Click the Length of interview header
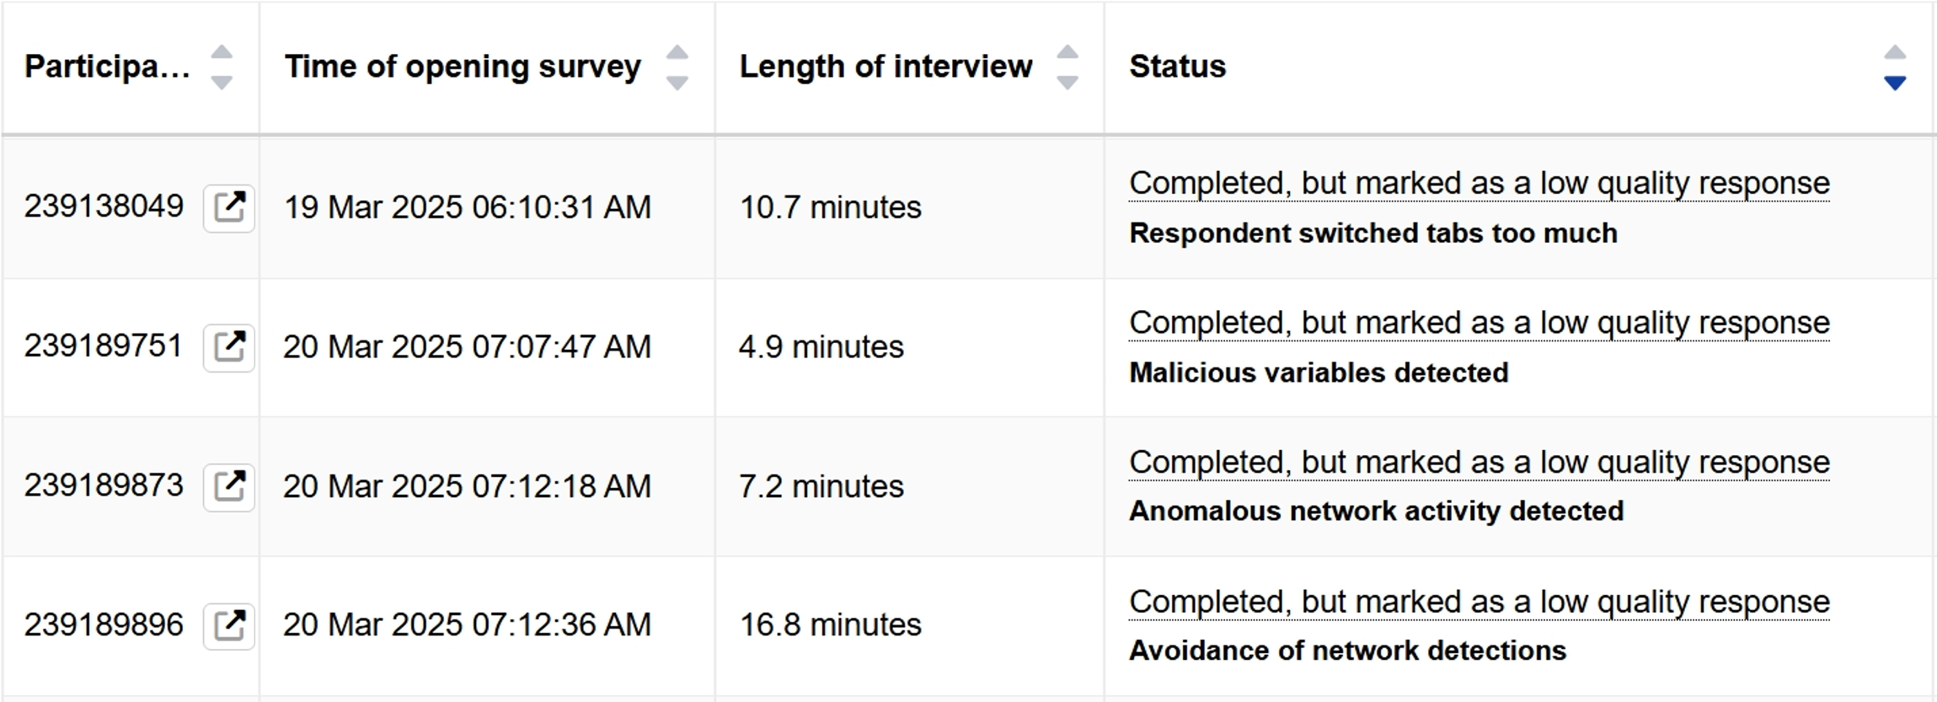Image resolution: width=1937 pixels, height=702 pixels. tap(886, 67)
